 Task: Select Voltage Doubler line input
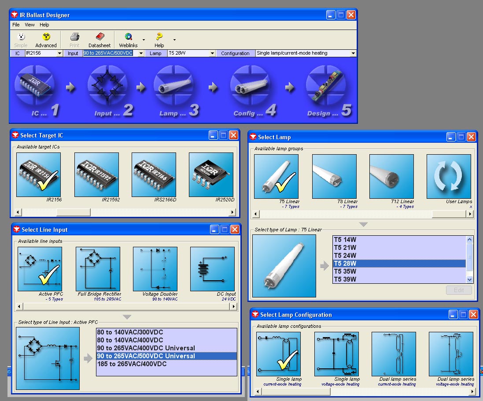pos(155,269)
